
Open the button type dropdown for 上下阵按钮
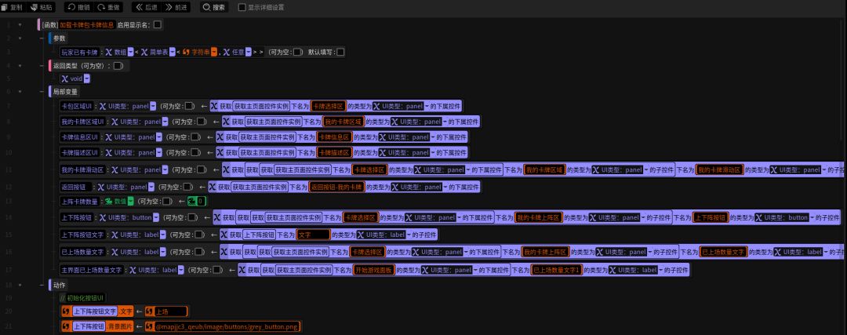click(156, 218)
